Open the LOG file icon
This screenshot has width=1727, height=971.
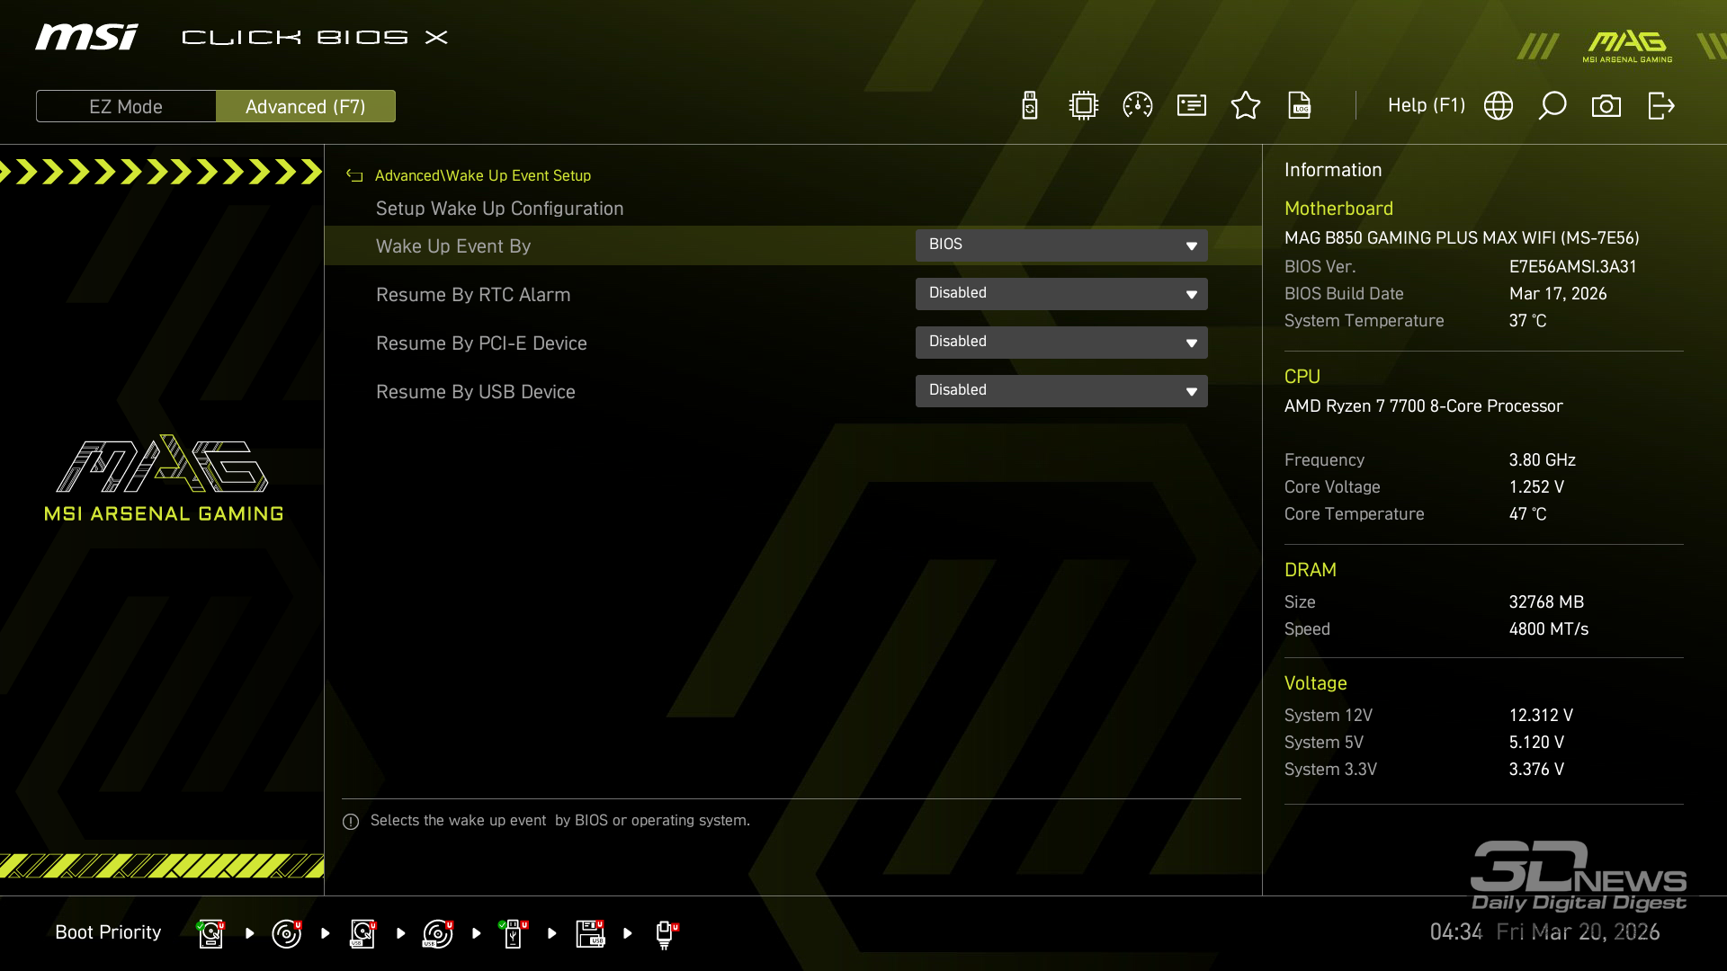1300,106
